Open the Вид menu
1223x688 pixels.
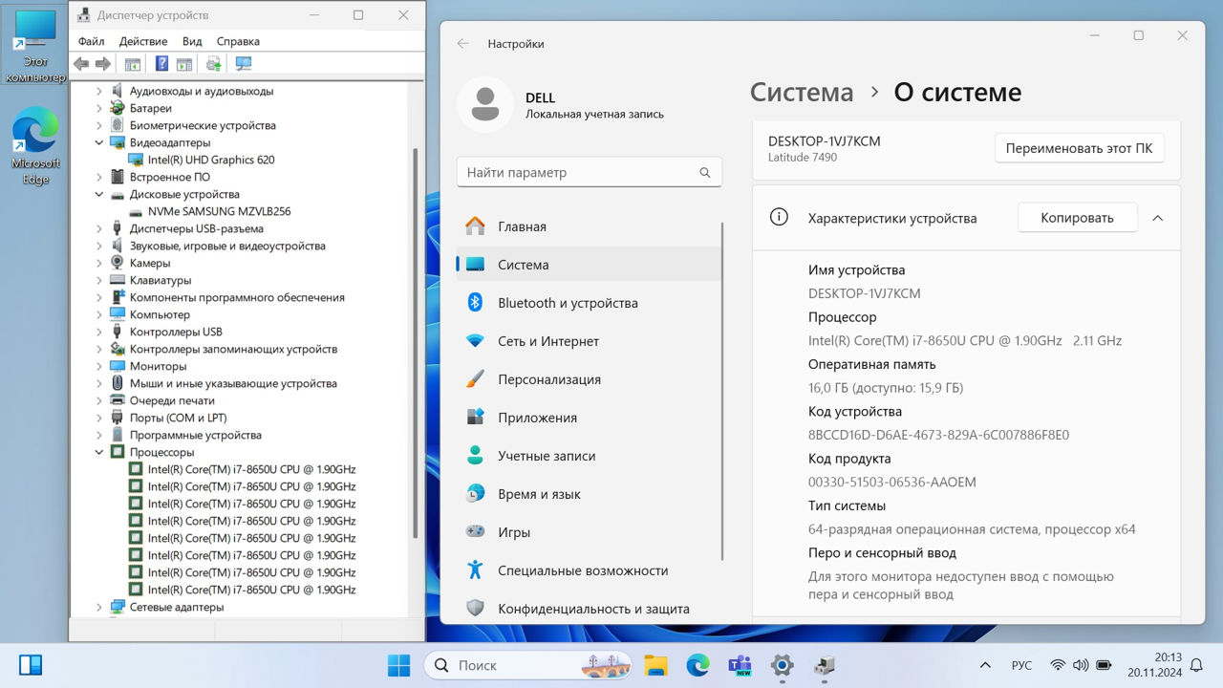point(192,41)
